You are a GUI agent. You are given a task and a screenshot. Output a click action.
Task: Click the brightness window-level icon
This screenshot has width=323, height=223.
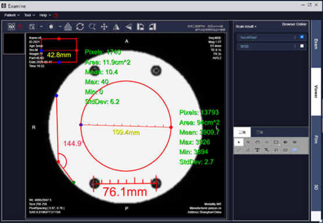(x=51, y=27)
